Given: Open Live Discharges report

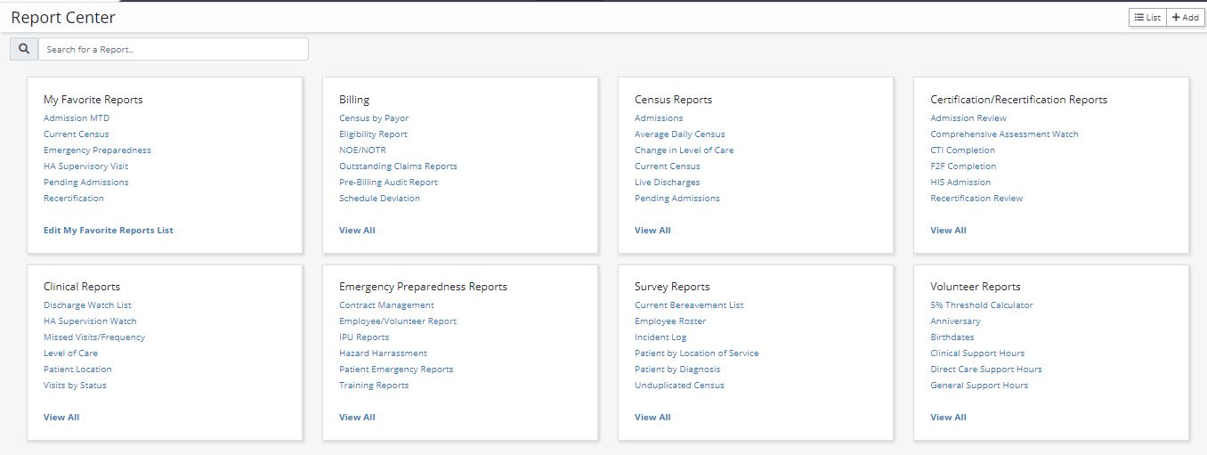Looking at the screenshot, I should coord(668,183).
